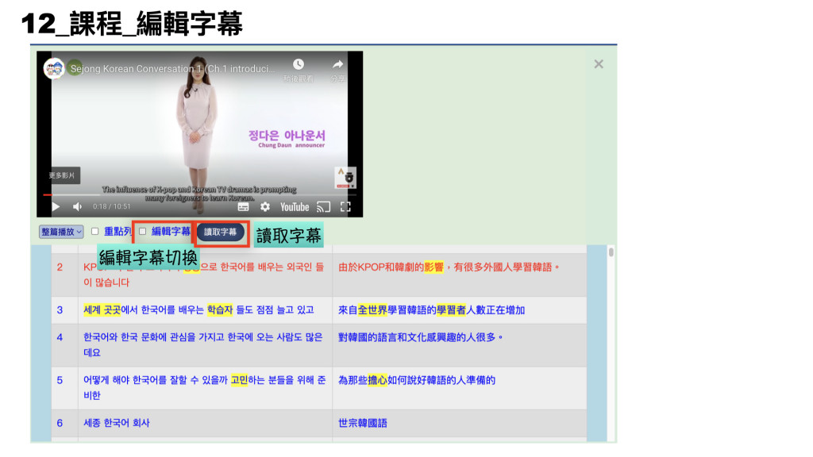This screenshot has height=457, width=813.
Task: Click the 讀取字幕 button
Action: (x=221, y=232)
